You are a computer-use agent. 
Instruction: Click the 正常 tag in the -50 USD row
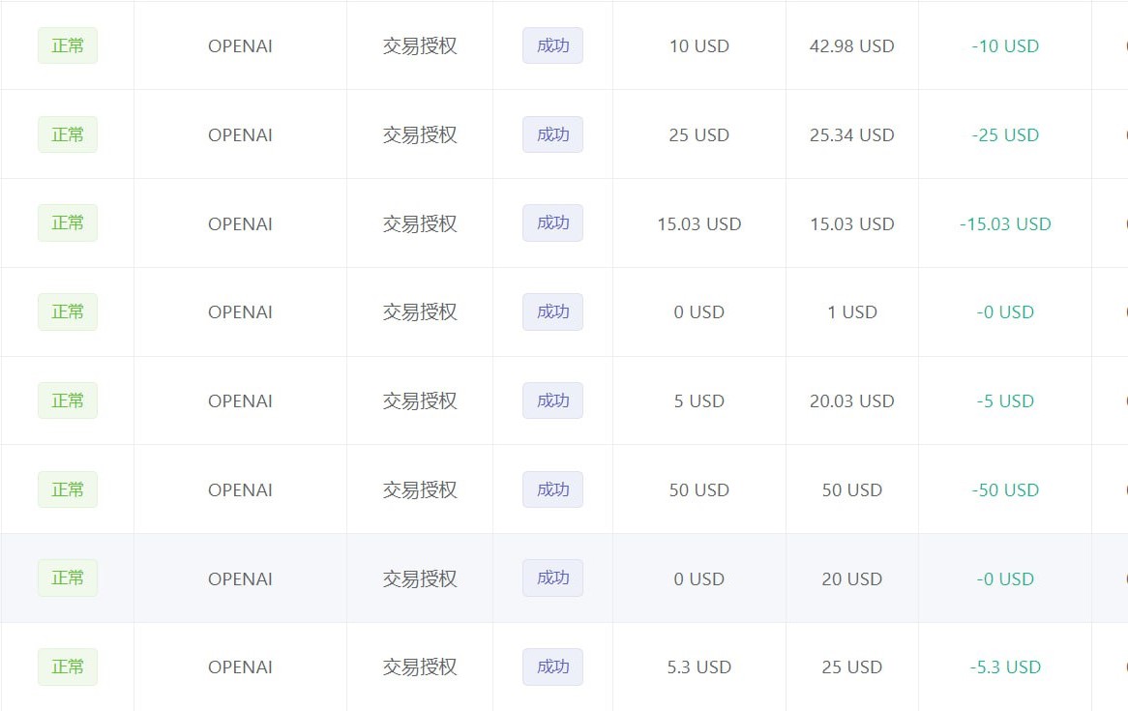68,489
